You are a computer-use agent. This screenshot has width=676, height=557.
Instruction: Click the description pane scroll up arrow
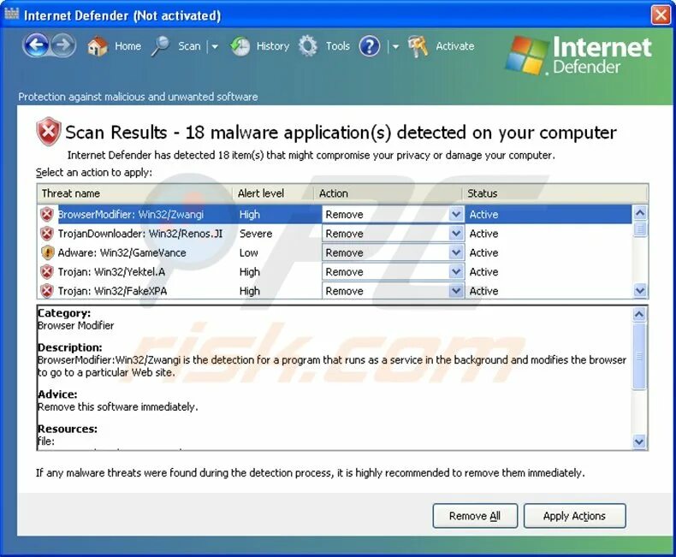point(639,314)
